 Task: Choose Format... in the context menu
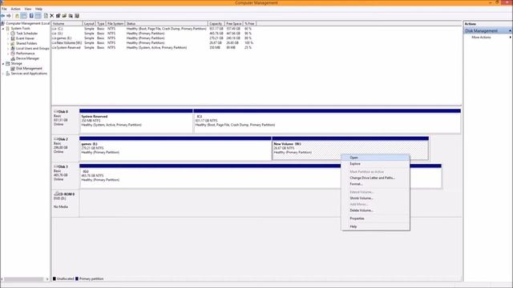376,184
